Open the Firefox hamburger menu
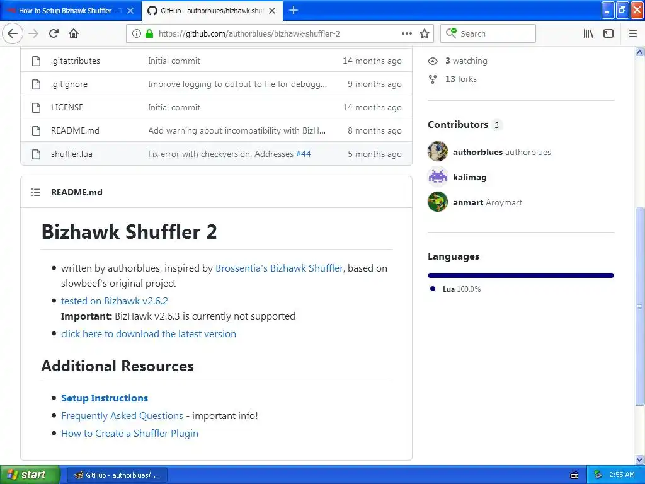The image size is (645, 484). 633,33
